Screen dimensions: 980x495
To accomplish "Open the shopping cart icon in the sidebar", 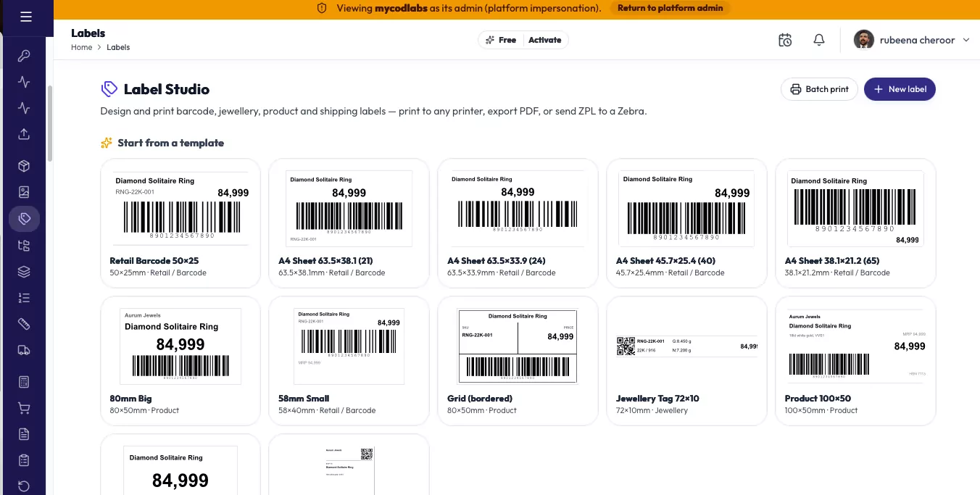I will point(24,408).
